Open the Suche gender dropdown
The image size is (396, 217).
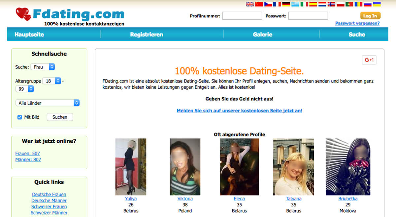pos(43,67)
